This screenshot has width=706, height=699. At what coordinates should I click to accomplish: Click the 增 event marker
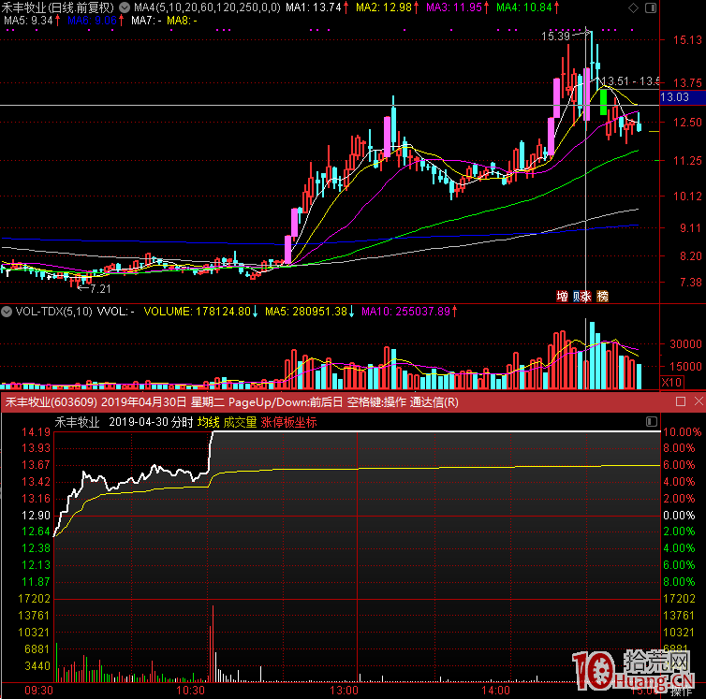(562, 297)
